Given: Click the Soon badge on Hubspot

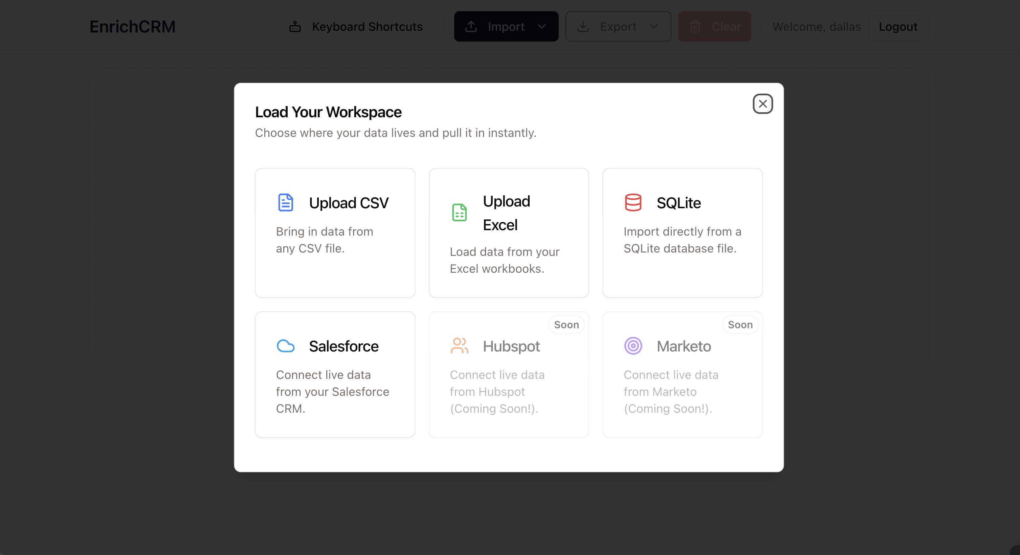Looking at the screenshot, I should click(566, 324).
